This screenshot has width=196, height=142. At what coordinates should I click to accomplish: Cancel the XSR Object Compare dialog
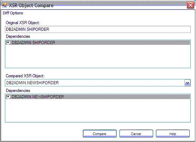[x=136, y=134]
